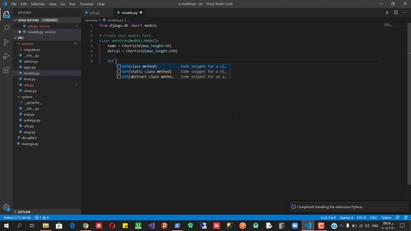Screen dimensions: 411x231
Task: Open the notifications bell in status bar
Action: pyautogui.click(x=406, y=218)
